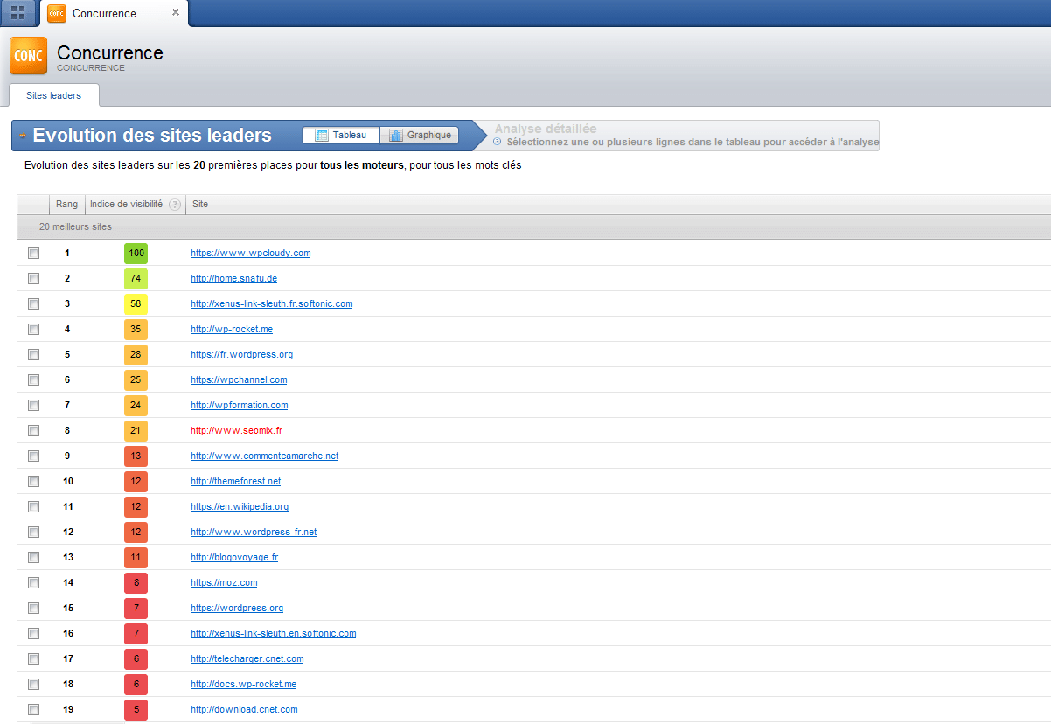Click the Analyse détaillée step label
The height and width of the screenshot is (724, 1051).
[546, 129]
